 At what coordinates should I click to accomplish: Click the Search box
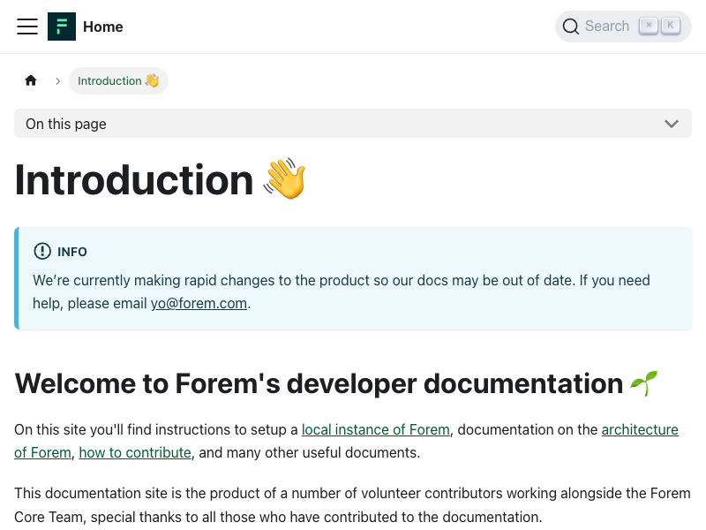[623, 26]
